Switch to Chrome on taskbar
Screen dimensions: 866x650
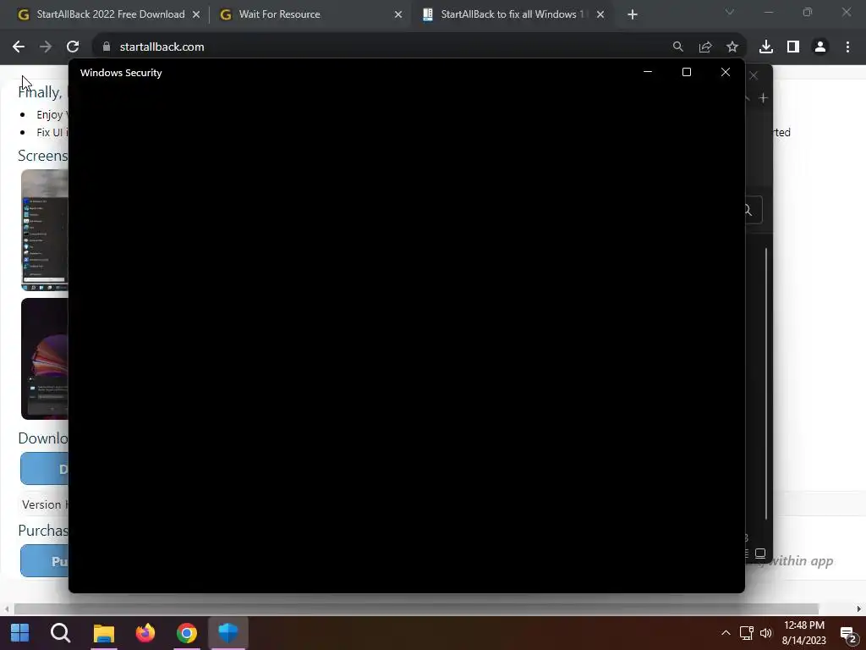(x=187, y=633)
